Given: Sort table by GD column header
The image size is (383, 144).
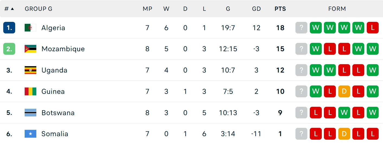Looking at the screenshot, I should 256,9.
